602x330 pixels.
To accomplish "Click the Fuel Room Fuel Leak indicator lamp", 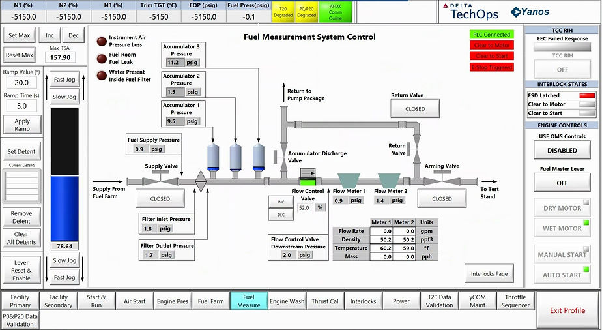I will pyautogui.click(x=102, y=59).
